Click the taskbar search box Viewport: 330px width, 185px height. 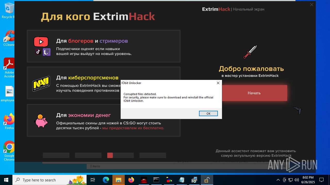(x=49, y=180)
